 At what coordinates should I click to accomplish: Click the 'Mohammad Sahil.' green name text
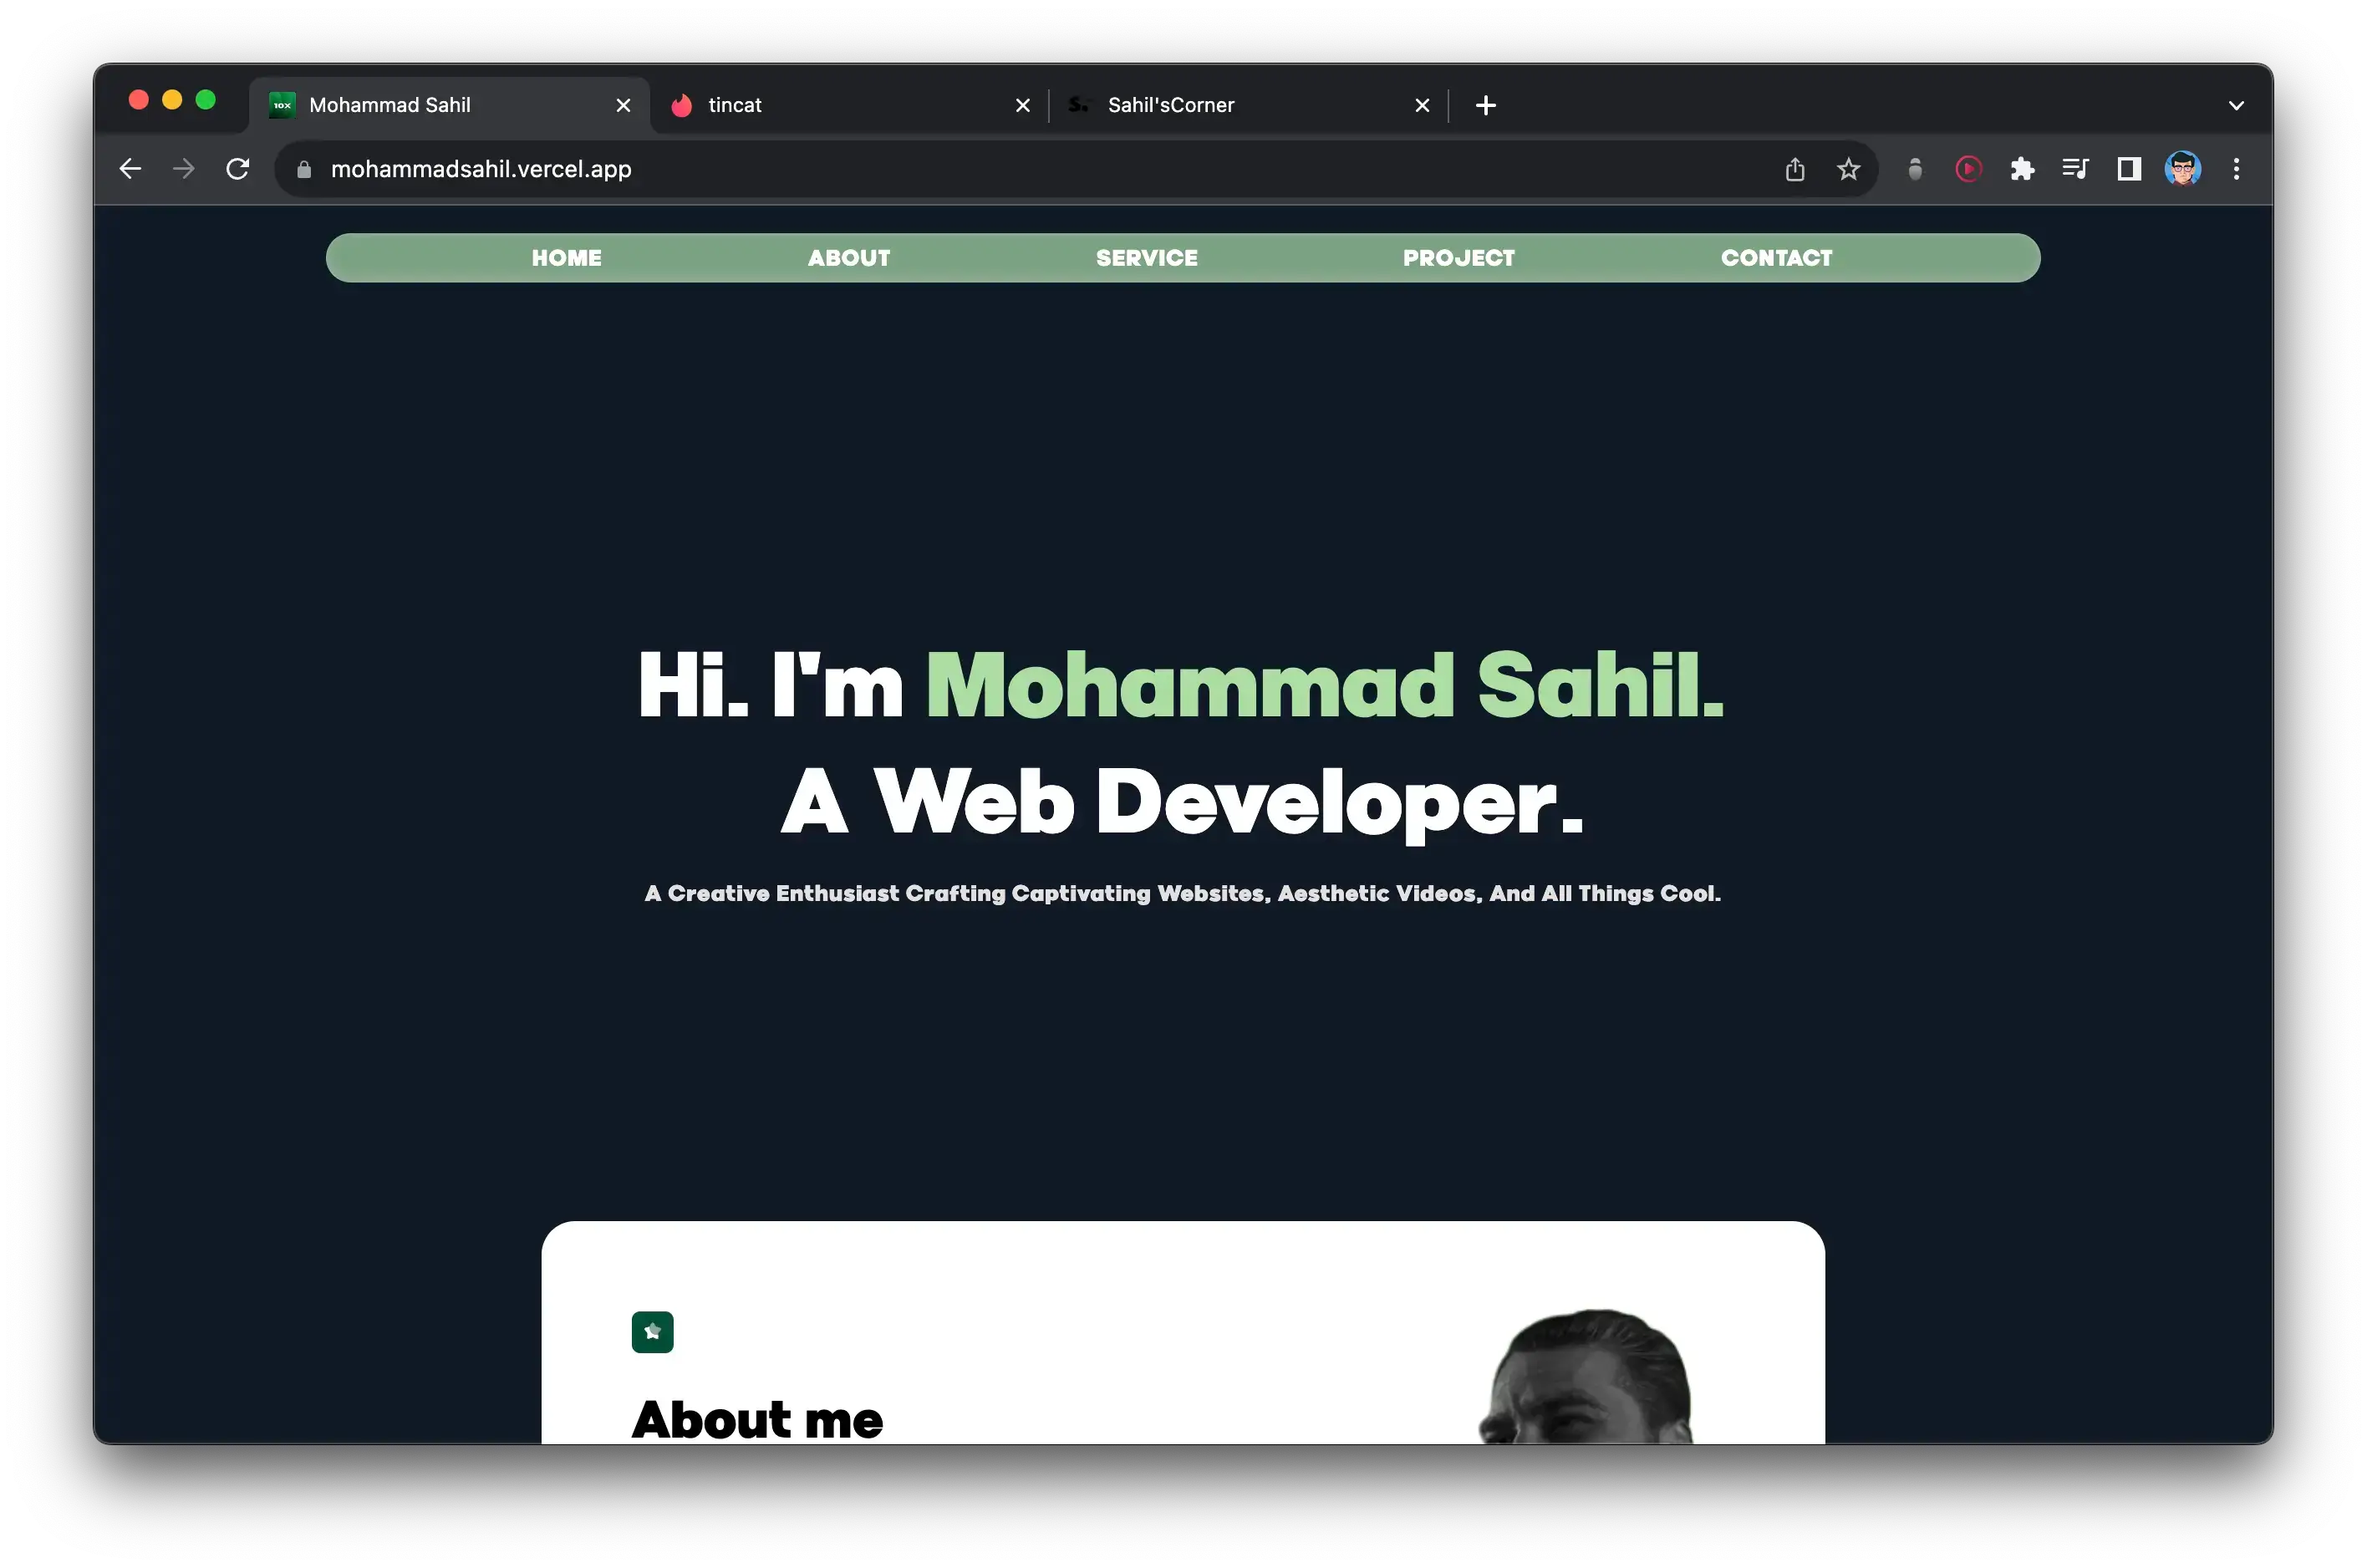point(1325,686)
